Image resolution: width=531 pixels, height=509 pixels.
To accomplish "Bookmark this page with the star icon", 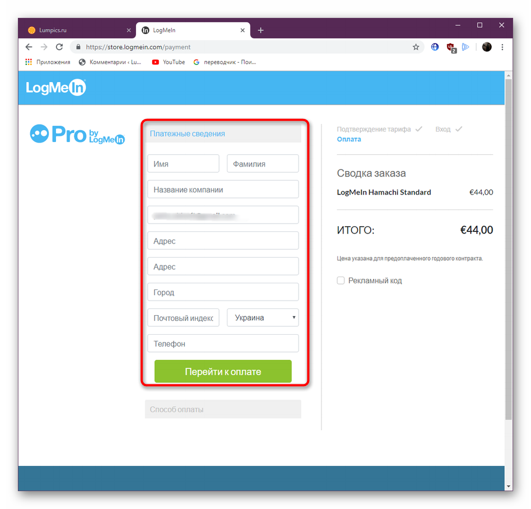I will tap(416, 47).
